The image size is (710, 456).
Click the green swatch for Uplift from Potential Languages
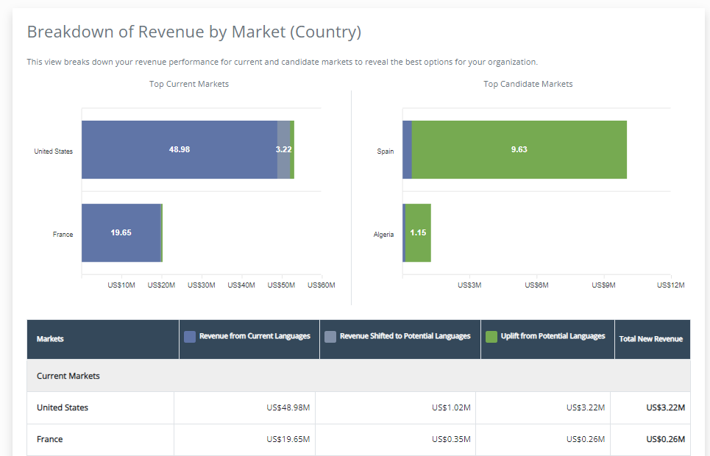[x=491, y=337]
